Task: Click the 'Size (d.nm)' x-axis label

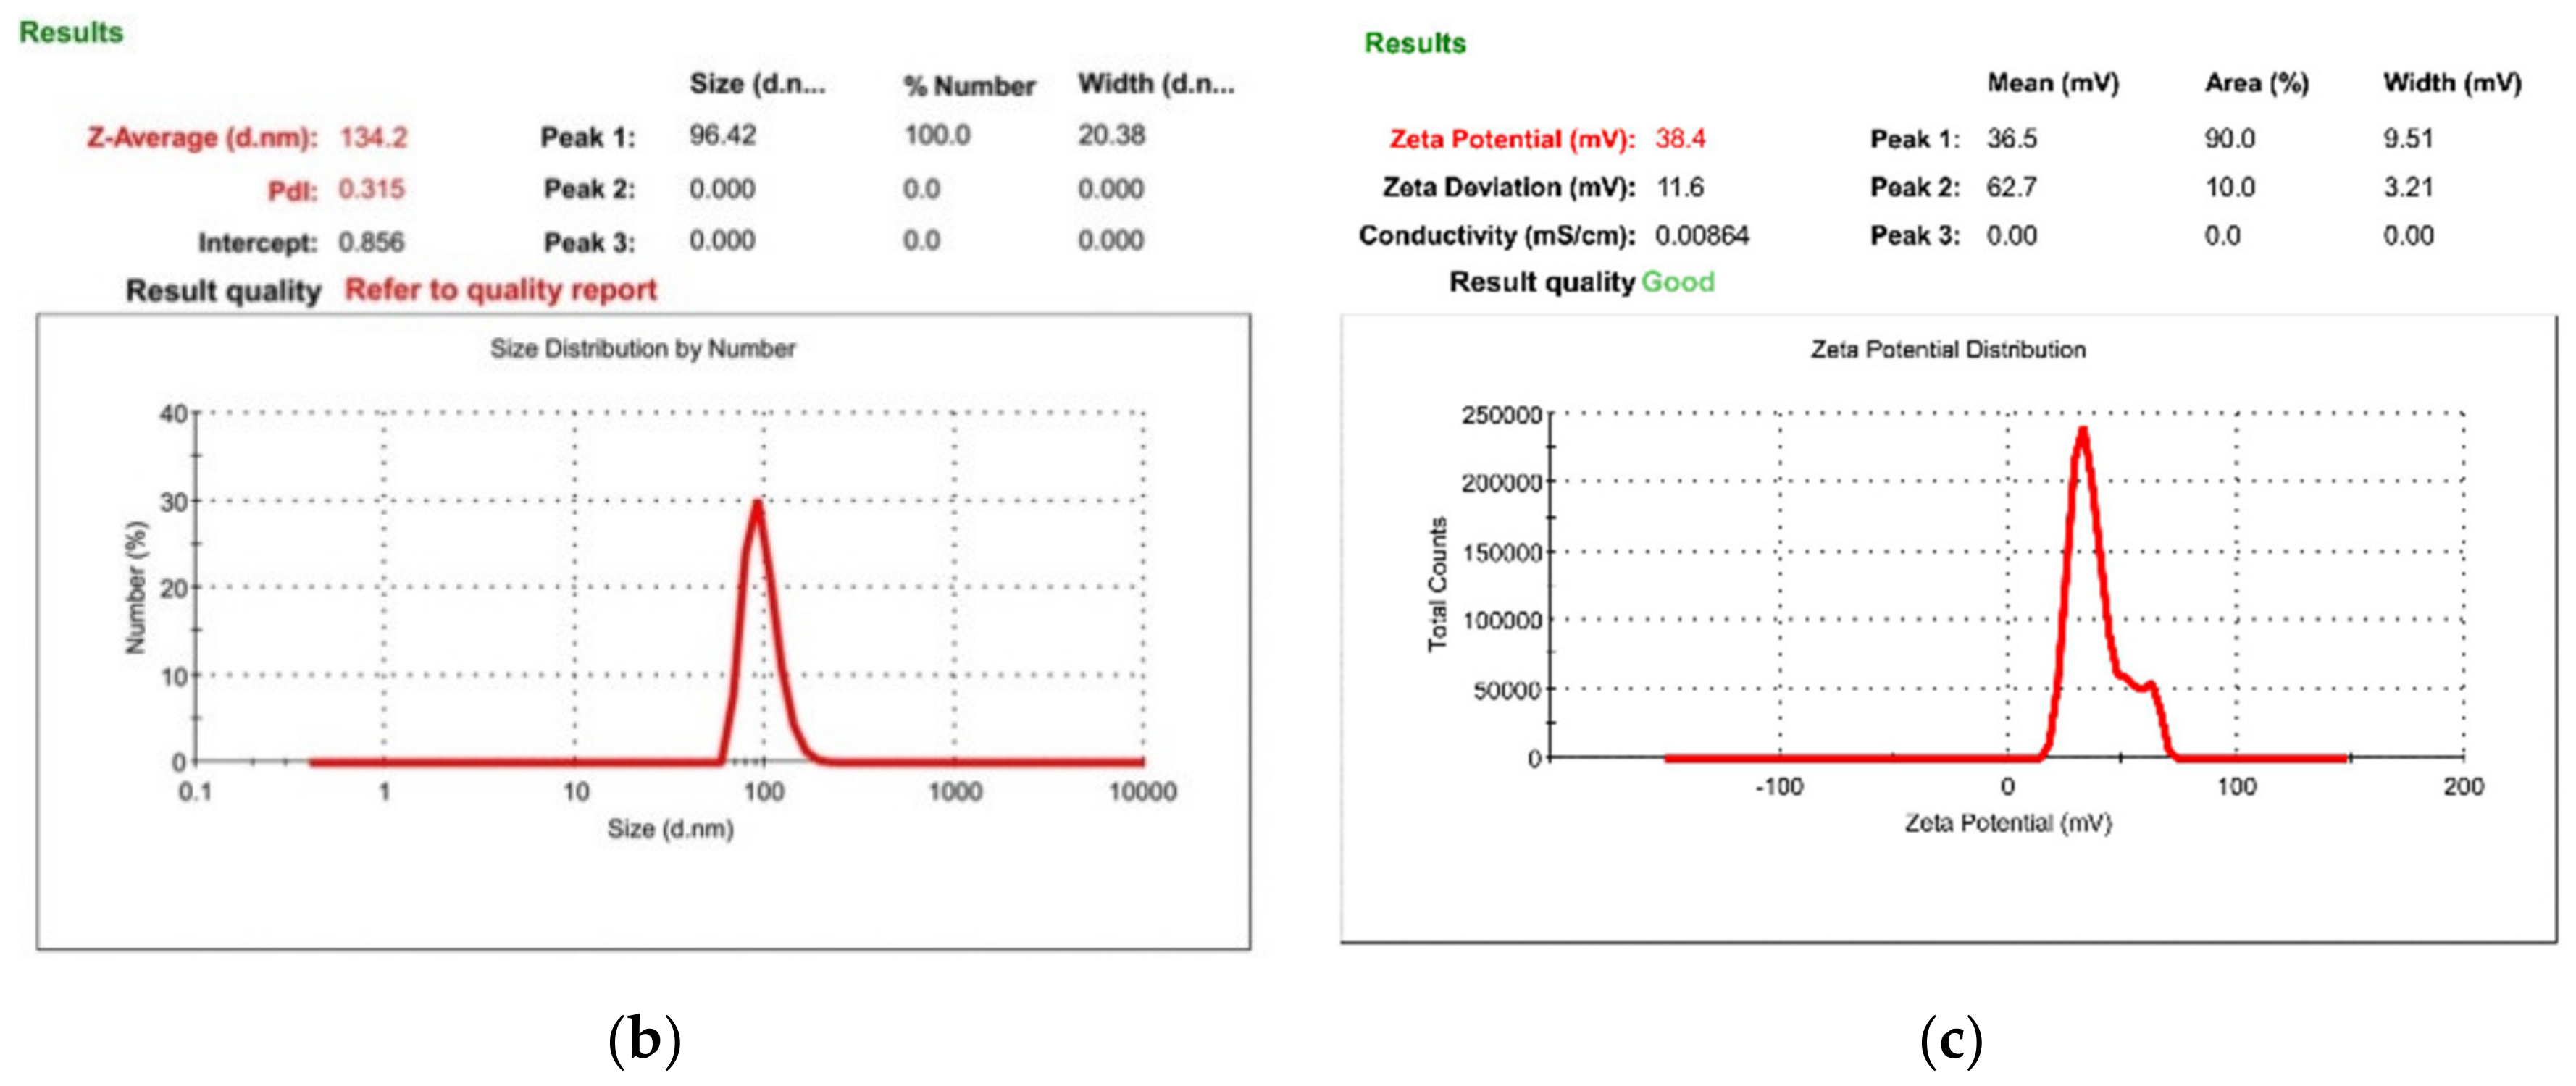Action: click(x=670, y=828)
